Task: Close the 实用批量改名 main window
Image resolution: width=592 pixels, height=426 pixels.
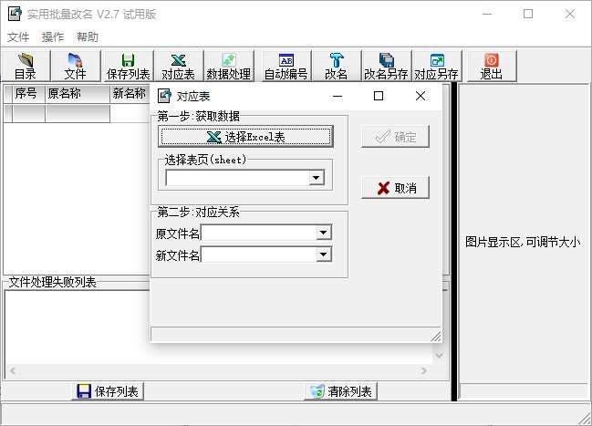Action: tap(570, 14)
